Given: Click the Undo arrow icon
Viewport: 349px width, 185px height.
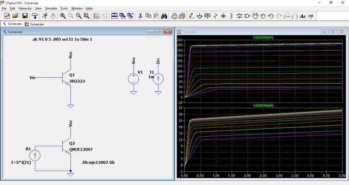Looking at the screenshot, I should click(x=271, y=16).
